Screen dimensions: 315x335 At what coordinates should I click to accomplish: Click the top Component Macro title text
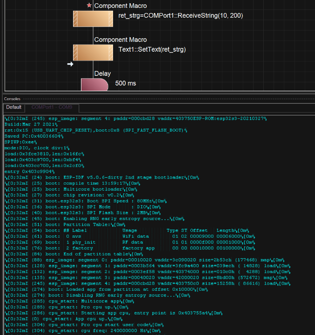120,6
